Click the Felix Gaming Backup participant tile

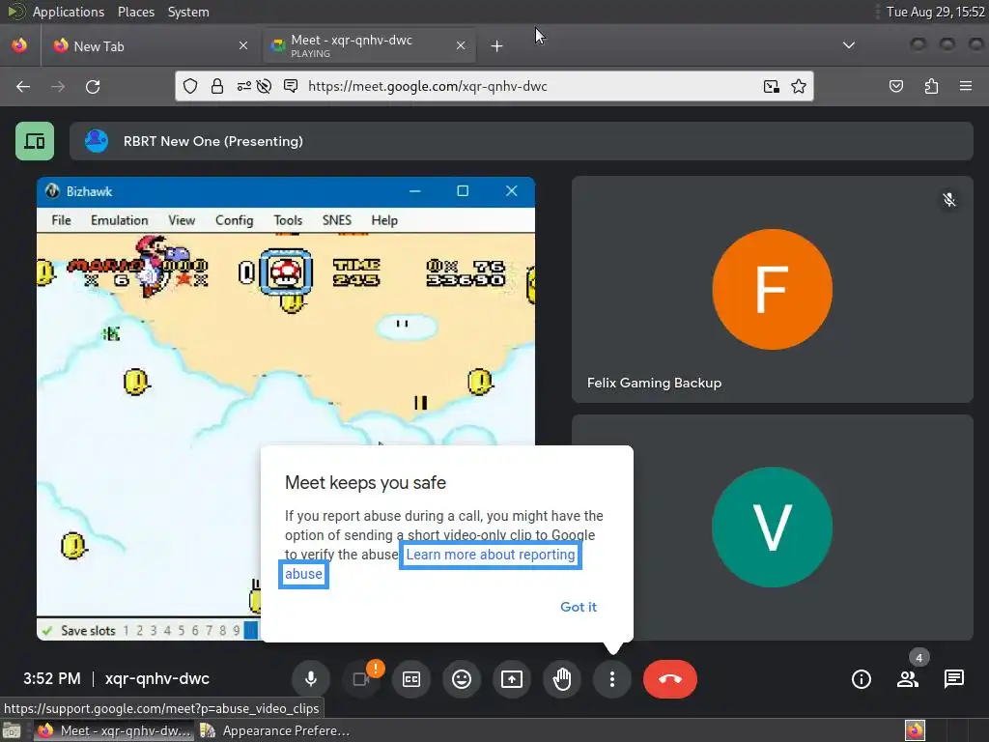point(772,289)
